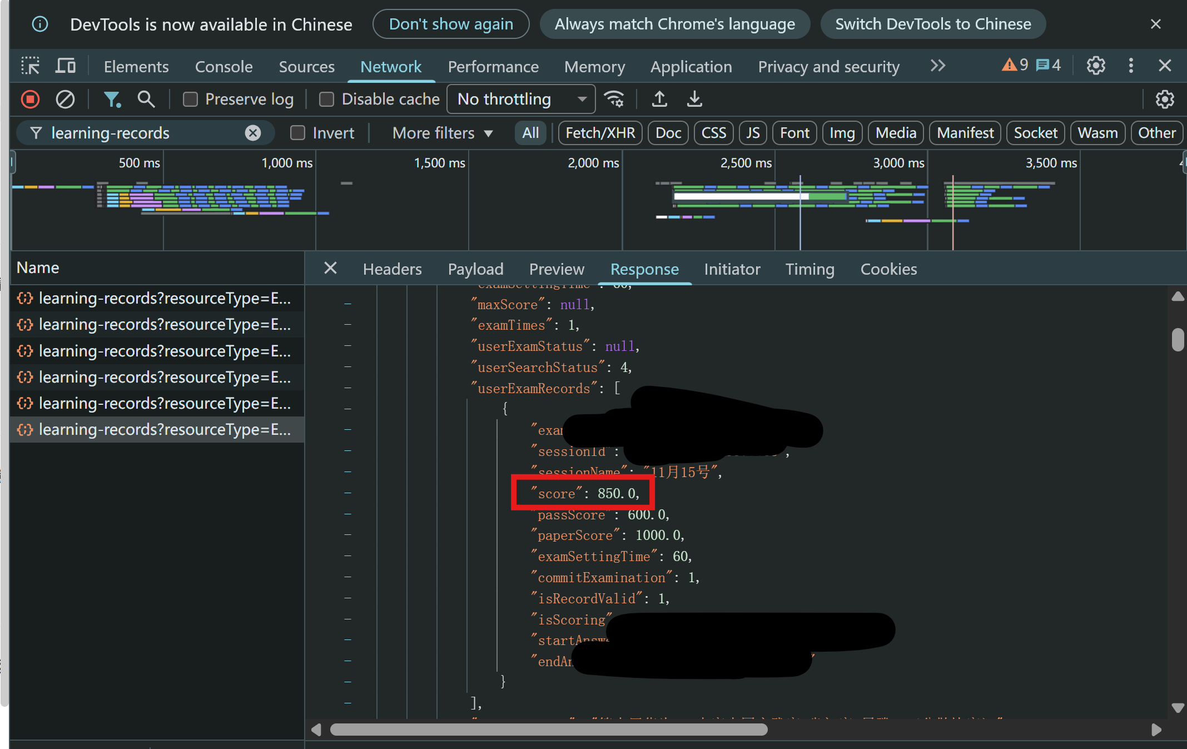1187x749 pixels.
Task: Select the inspect element picker icon
Action: 31,66
